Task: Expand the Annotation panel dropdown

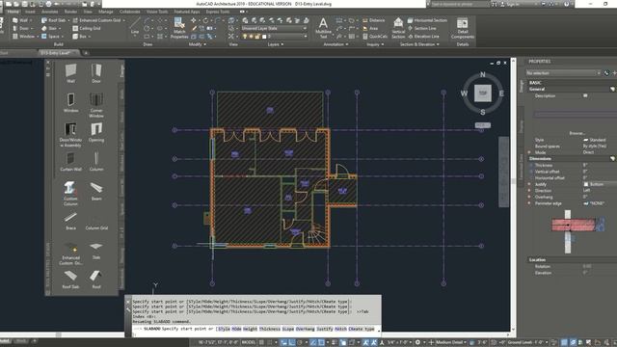Action: (335, 44)
